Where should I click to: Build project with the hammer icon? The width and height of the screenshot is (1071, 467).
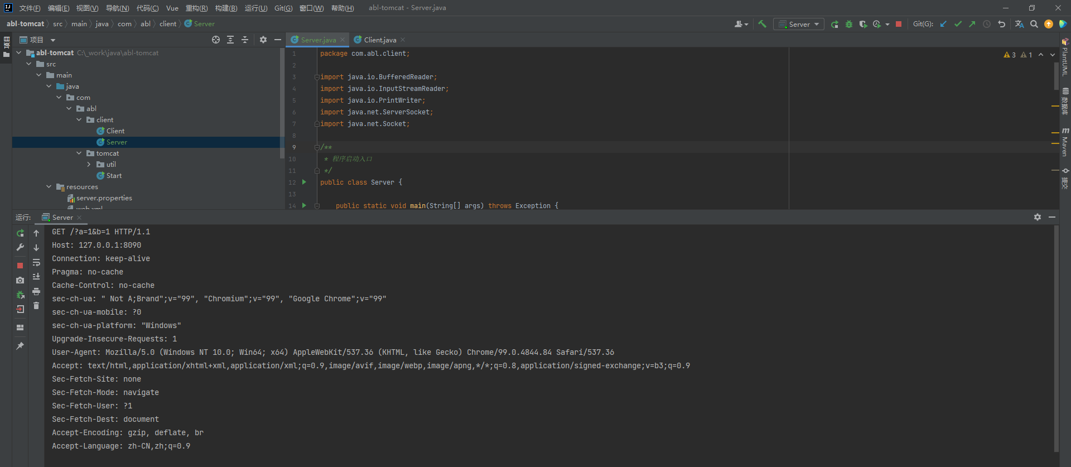click(762, 24)
